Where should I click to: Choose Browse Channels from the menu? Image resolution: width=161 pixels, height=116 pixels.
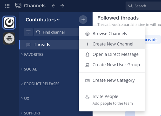click(x=112, y=34)
